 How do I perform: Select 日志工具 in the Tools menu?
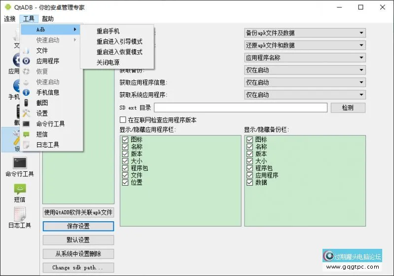48,145
